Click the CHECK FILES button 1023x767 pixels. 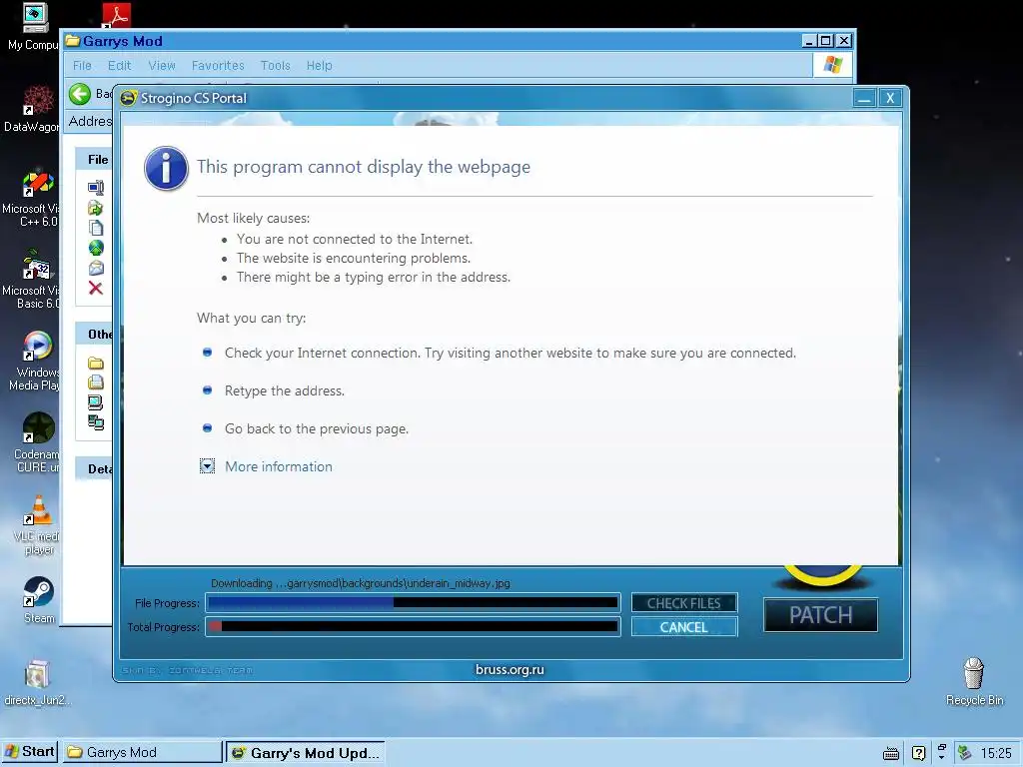[x=684, y=603]
